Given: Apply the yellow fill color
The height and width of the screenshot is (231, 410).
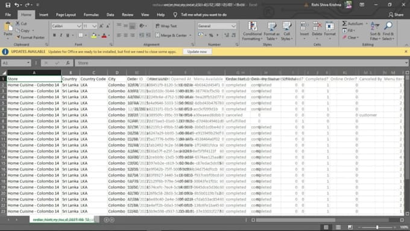Looking at the screenshot, I should coord(94,36).
